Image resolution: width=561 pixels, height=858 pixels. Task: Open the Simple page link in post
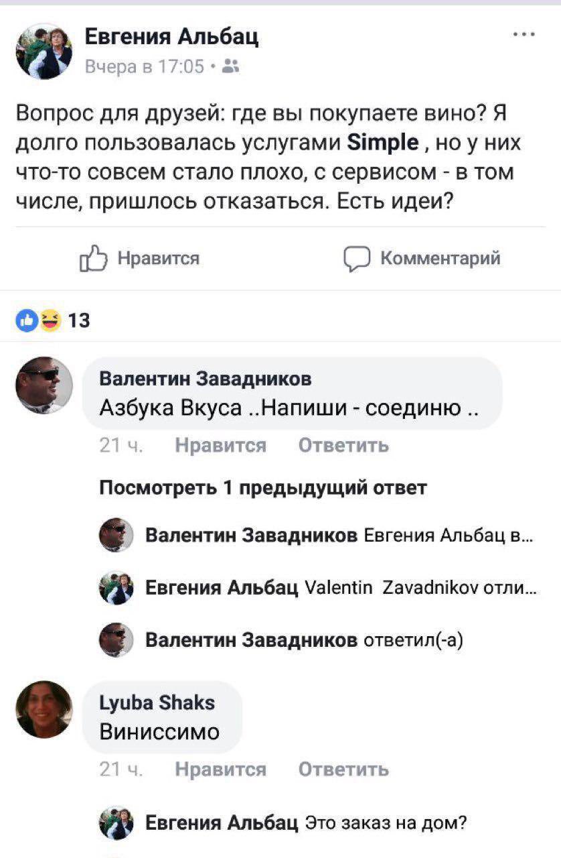384,143
